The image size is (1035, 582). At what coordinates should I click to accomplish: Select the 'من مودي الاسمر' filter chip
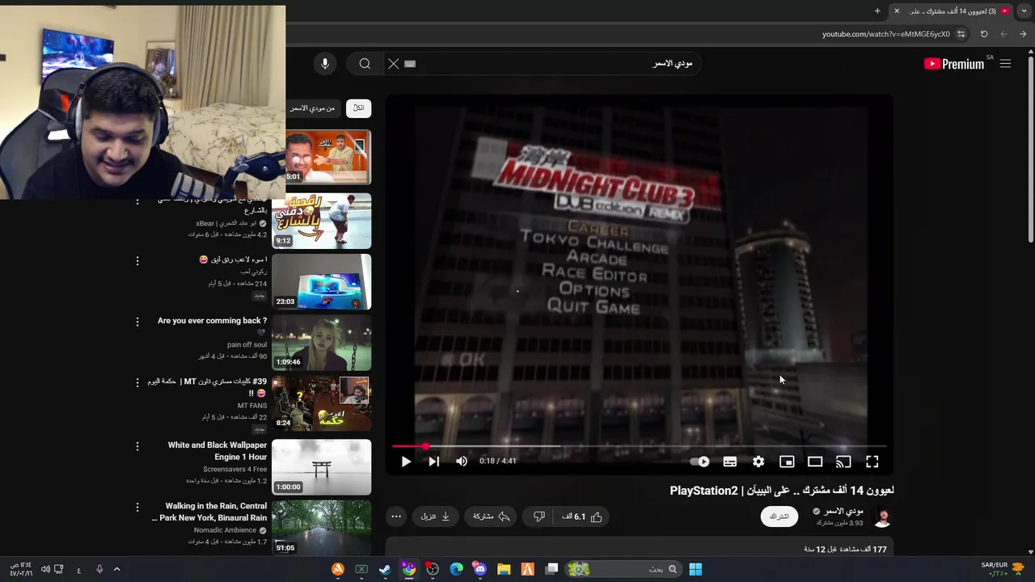click(x=315, y=108)
